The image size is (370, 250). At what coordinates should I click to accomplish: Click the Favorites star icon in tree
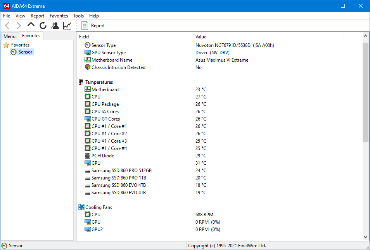click(x=6, y=45)
